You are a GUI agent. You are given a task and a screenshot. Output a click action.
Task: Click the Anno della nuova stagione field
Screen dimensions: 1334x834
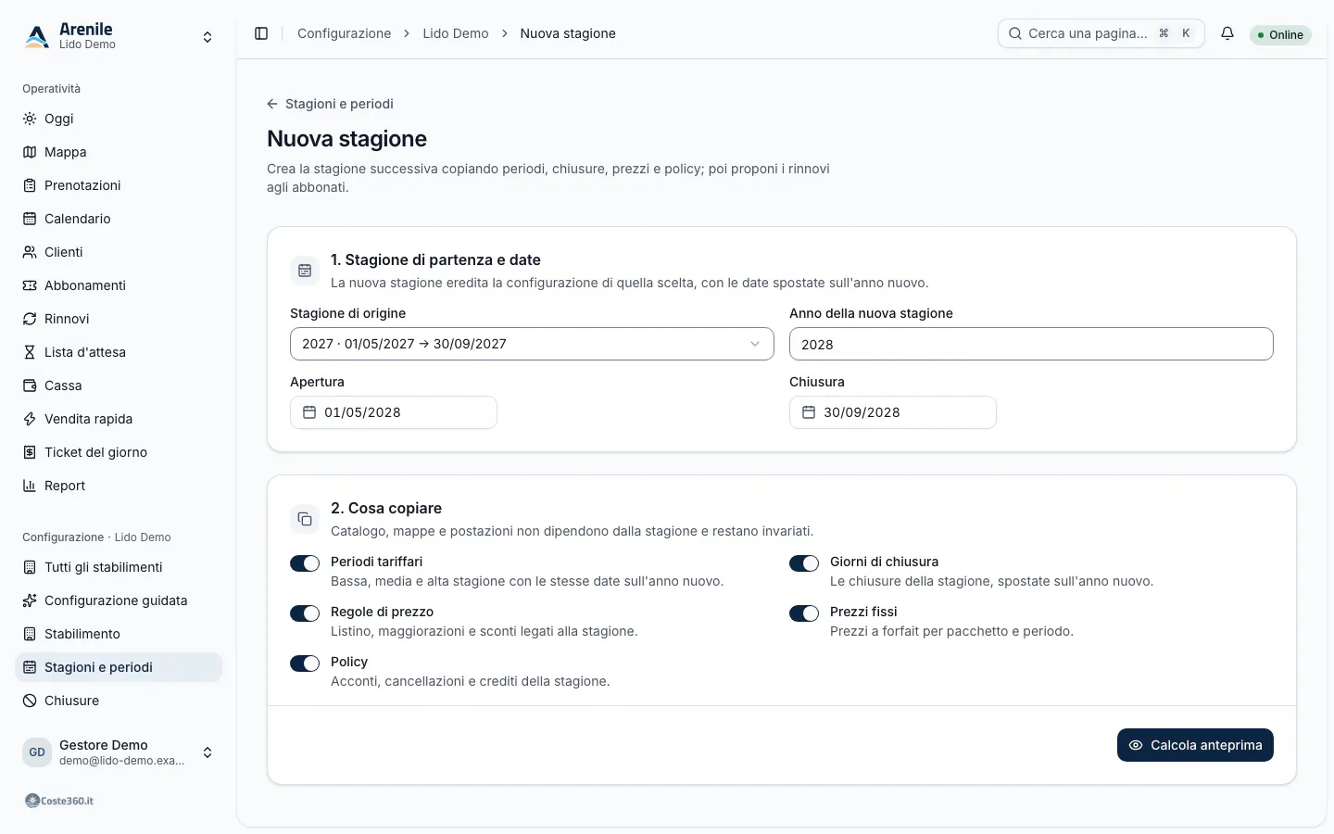point(1031,344)
